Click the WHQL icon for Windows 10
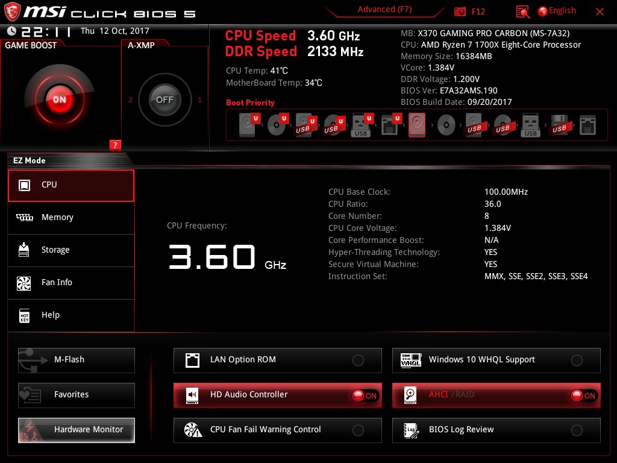This screenshot has width=617, height=463. [411, 360]
